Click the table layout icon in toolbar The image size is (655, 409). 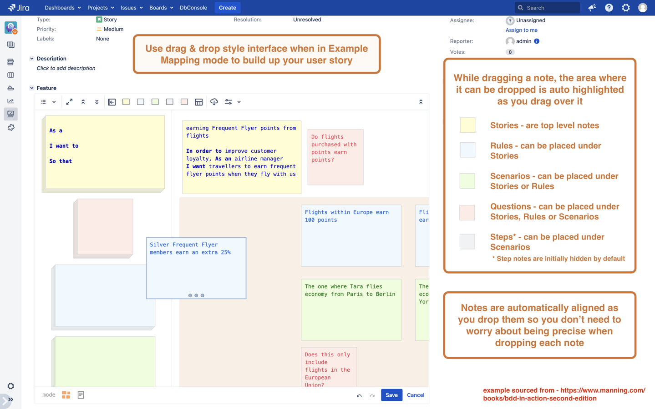(199, 102)
